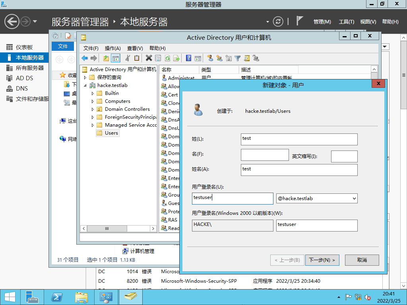Click the muted speaker tray icon
Image resolution: width=407 pixels, height=305 pixels.
pyautogui.click(x=367, y=297)
